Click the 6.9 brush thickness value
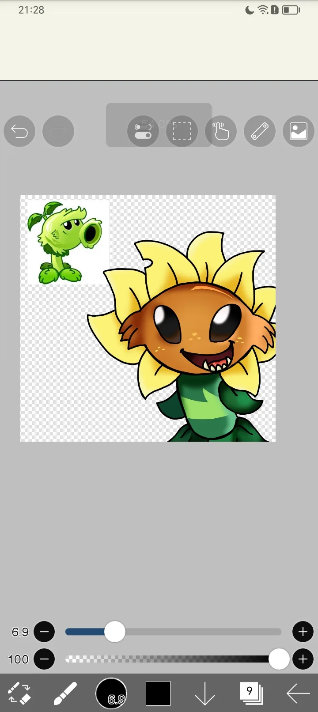This screenshot has height=712, width=318. 20,632
